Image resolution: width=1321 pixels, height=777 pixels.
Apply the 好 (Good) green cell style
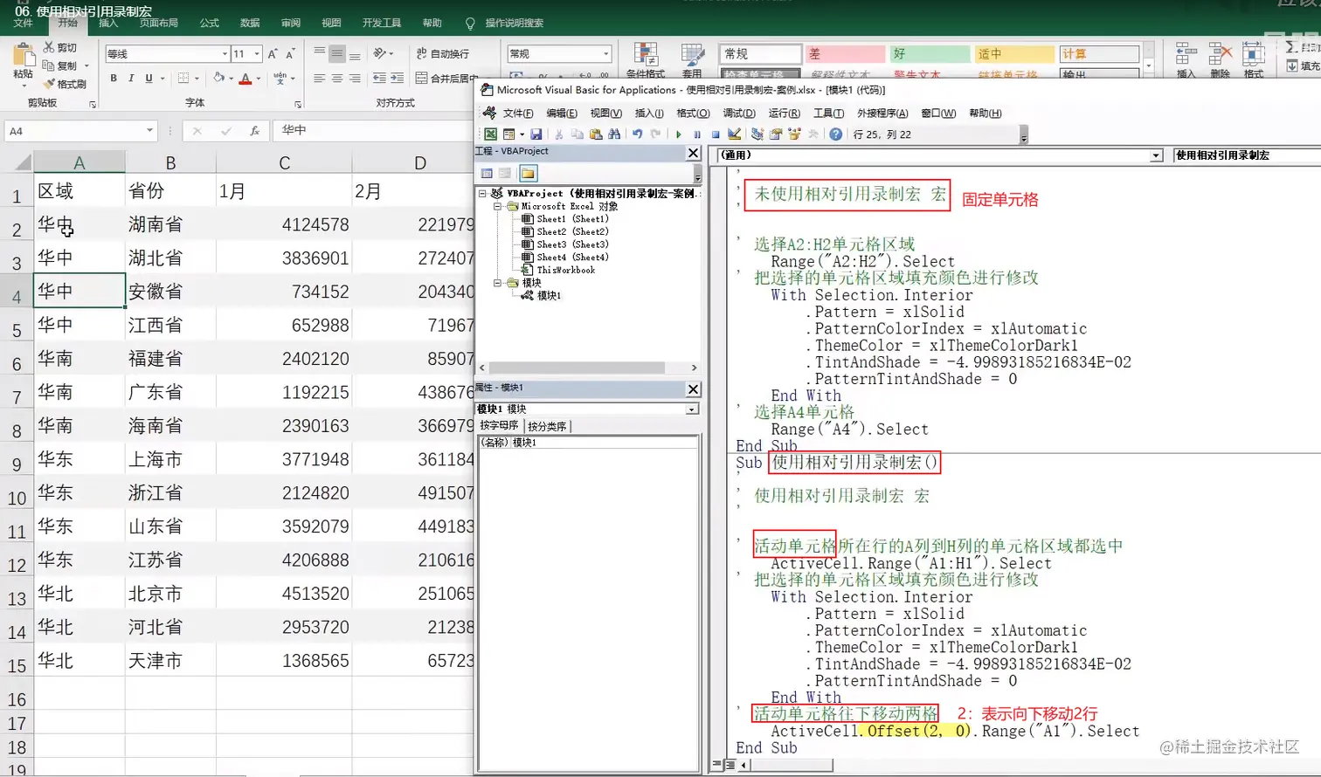pyautogui.click(x=930, y=54)
